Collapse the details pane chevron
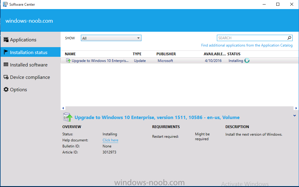Viewport: 299px width, 187px height. tap(295, 115)
